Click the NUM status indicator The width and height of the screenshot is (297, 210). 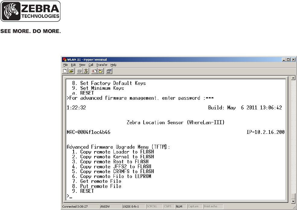coord(179,207)
